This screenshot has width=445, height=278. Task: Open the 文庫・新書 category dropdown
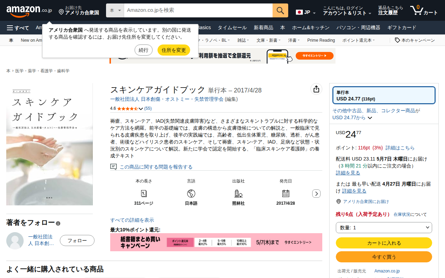(268, 40)
